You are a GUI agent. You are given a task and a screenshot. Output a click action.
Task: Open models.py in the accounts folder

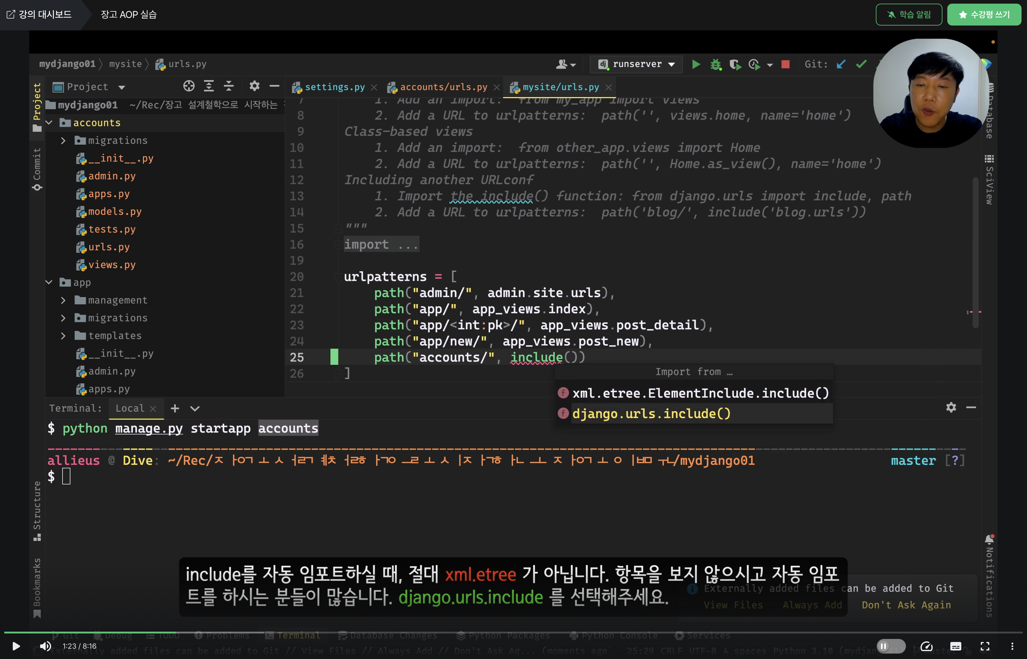114,212
